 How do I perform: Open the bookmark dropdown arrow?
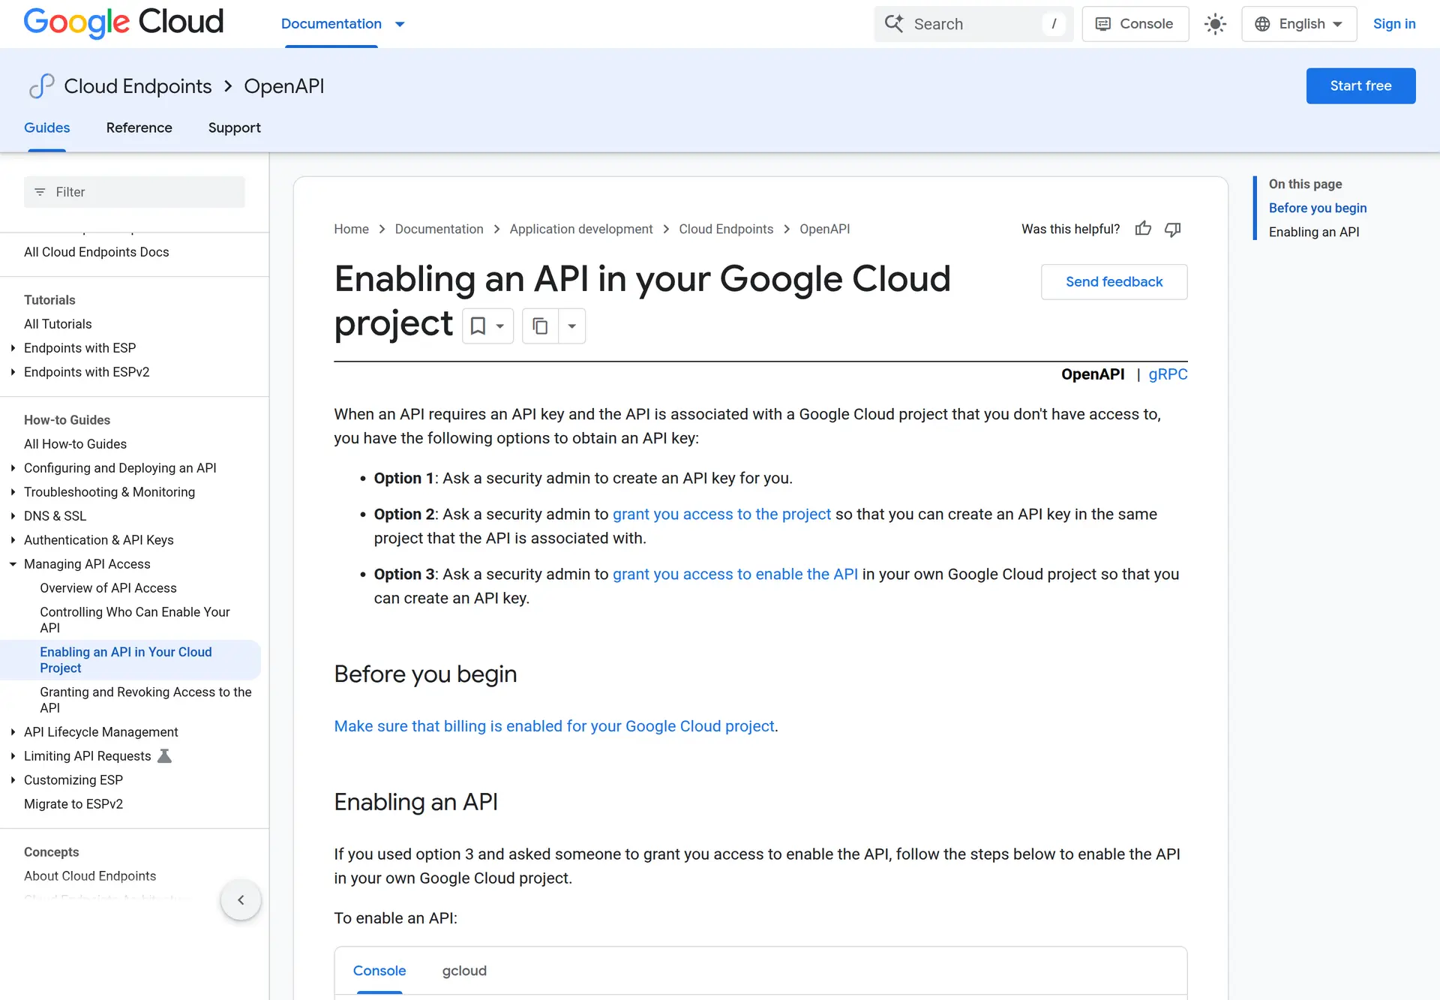pyautogui.click(x=500, y=326)
